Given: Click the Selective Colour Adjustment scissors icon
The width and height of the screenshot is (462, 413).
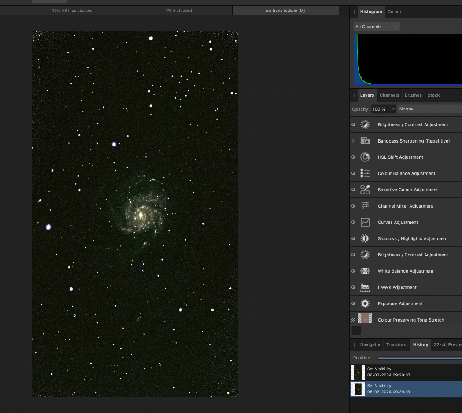Looking at the screenshot, I should tap(365, 190).
